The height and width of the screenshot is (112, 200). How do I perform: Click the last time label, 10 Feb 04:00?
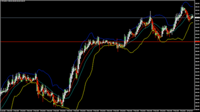[x=190, y=111]
